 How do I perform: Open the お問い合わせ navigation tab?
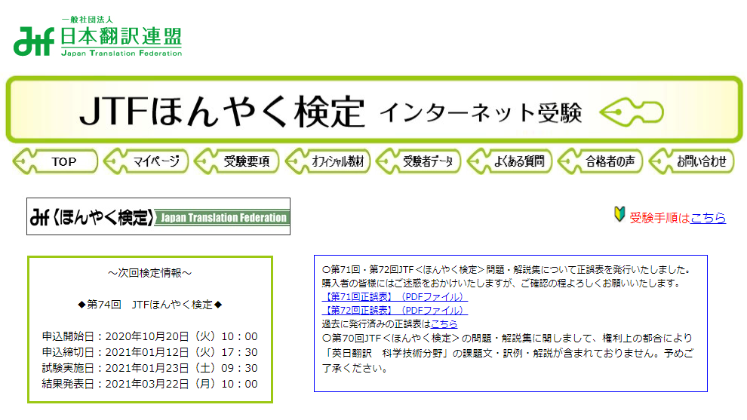point(692,161)
